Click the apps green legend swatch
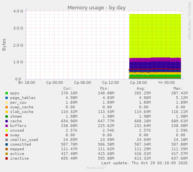193x172 pixels. click(7, 93)
